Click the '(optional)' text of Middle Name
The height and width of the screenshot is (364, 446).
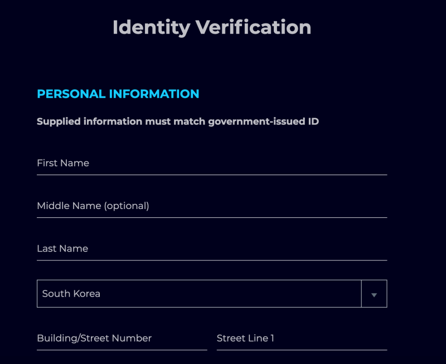pos(127,206)
